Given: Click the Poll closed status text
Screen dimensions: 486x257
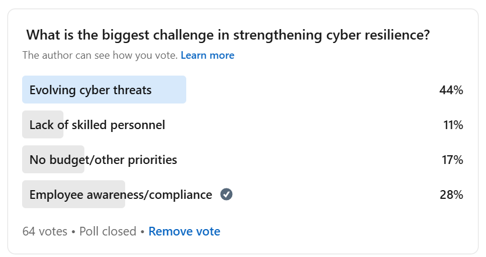Looking at the screenshot, I should 107,231.
